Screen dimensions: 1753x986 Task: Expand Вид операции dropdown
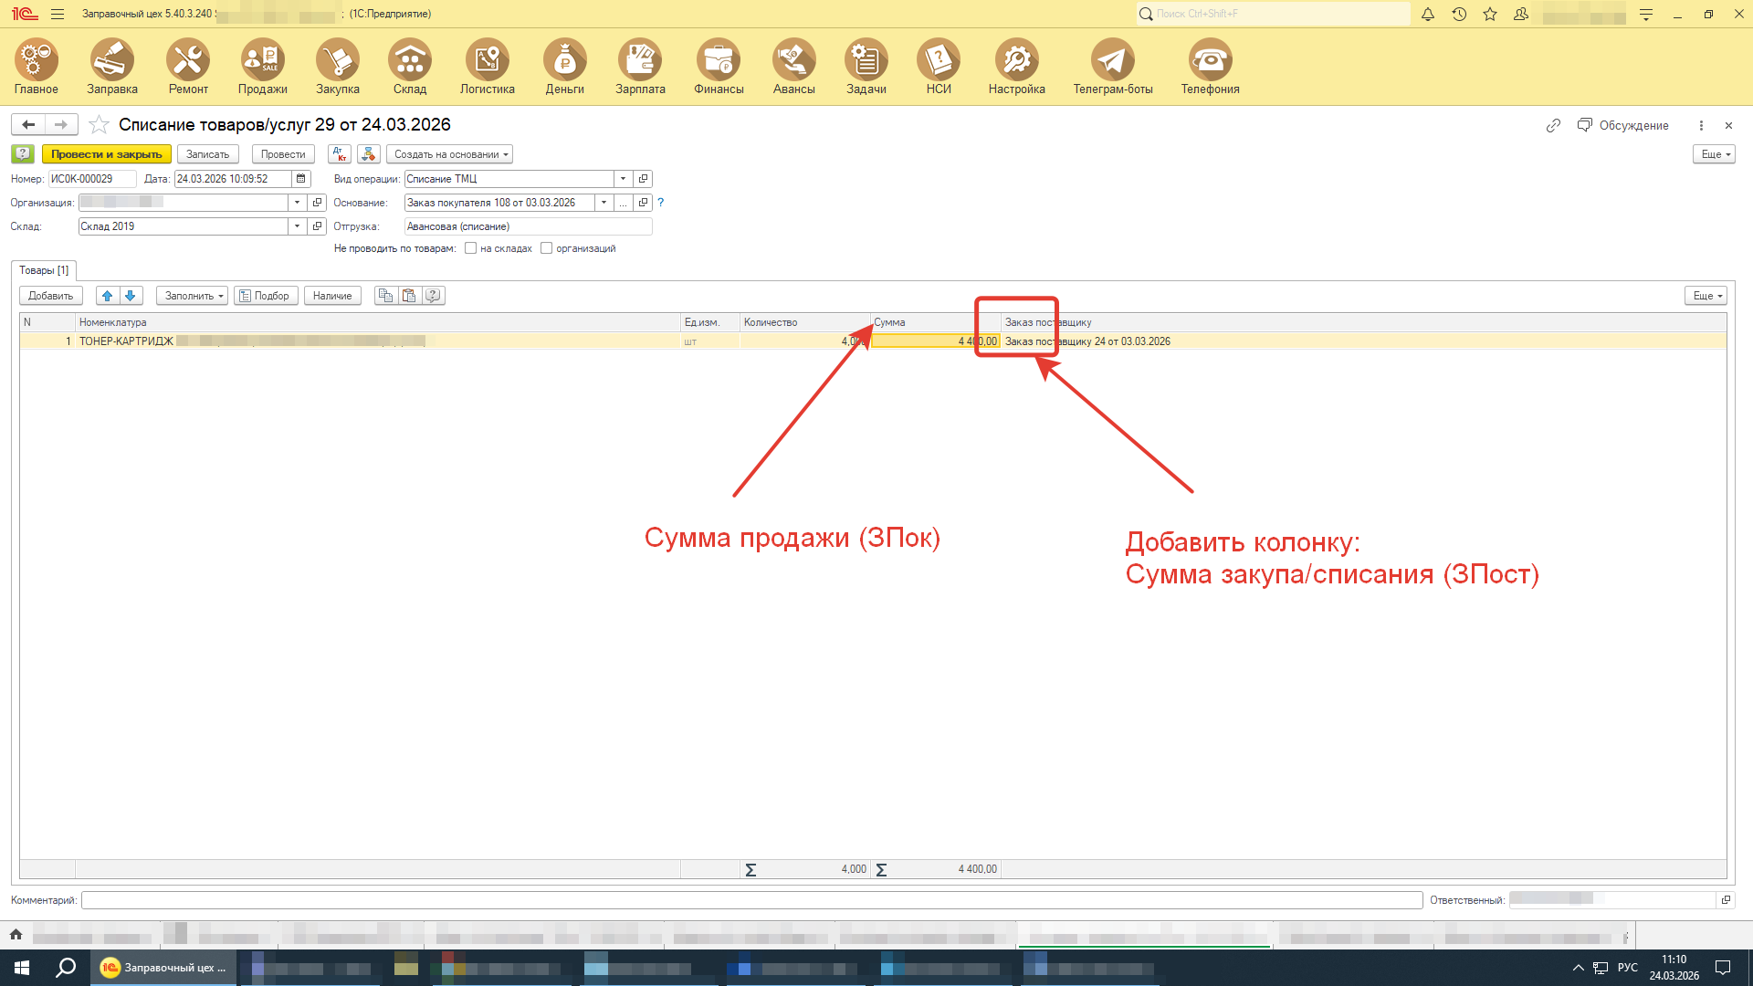[x=623, y=179]
